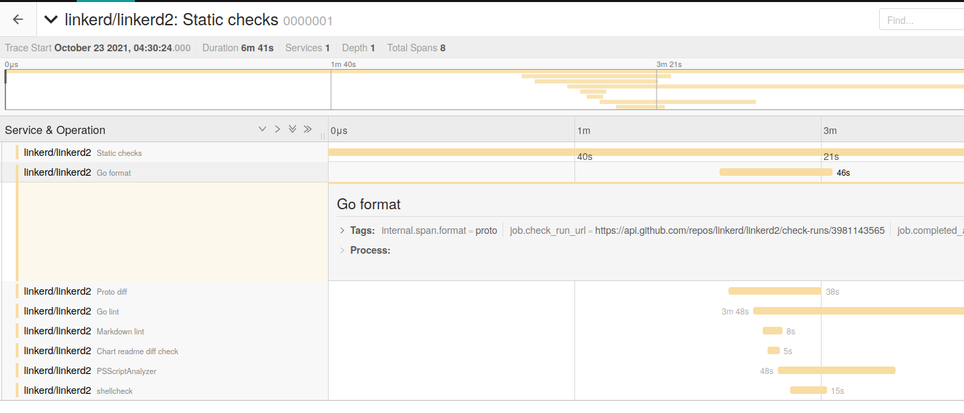Click the Go format detail heading
The width and height of the screenshot is (964, 413).
(x=368, y=204)
